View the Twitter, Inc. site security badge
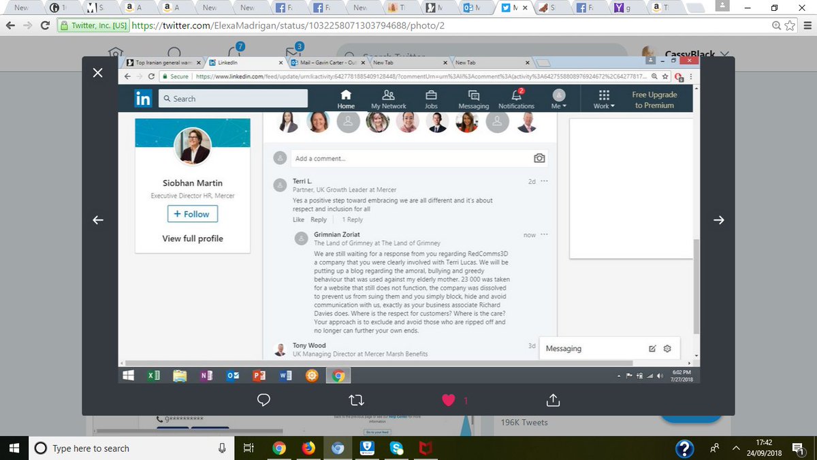The height and width of the screenshot is (460, 817). pyautogui.click(x=94, y=26)
